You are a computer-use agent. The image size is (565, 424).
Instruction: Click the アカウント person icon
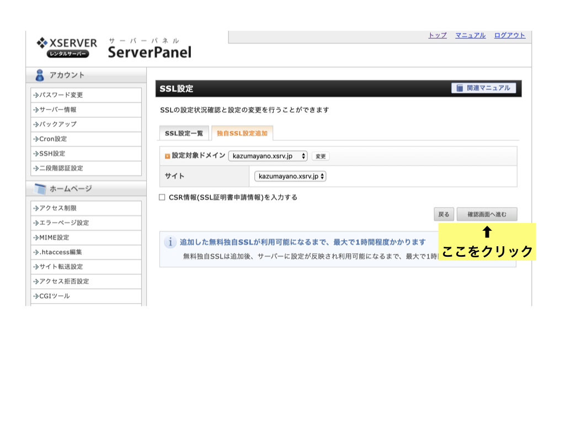(x=40, y=75)
